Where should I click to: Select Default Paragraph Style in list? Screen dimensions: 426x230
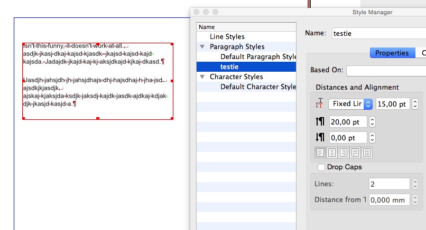pos(258,57)
